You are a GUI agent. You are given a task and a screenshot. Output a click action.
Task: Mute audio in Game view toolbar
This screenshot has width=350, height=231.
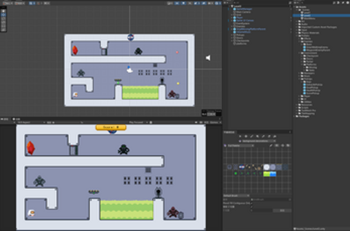(196, 122)
